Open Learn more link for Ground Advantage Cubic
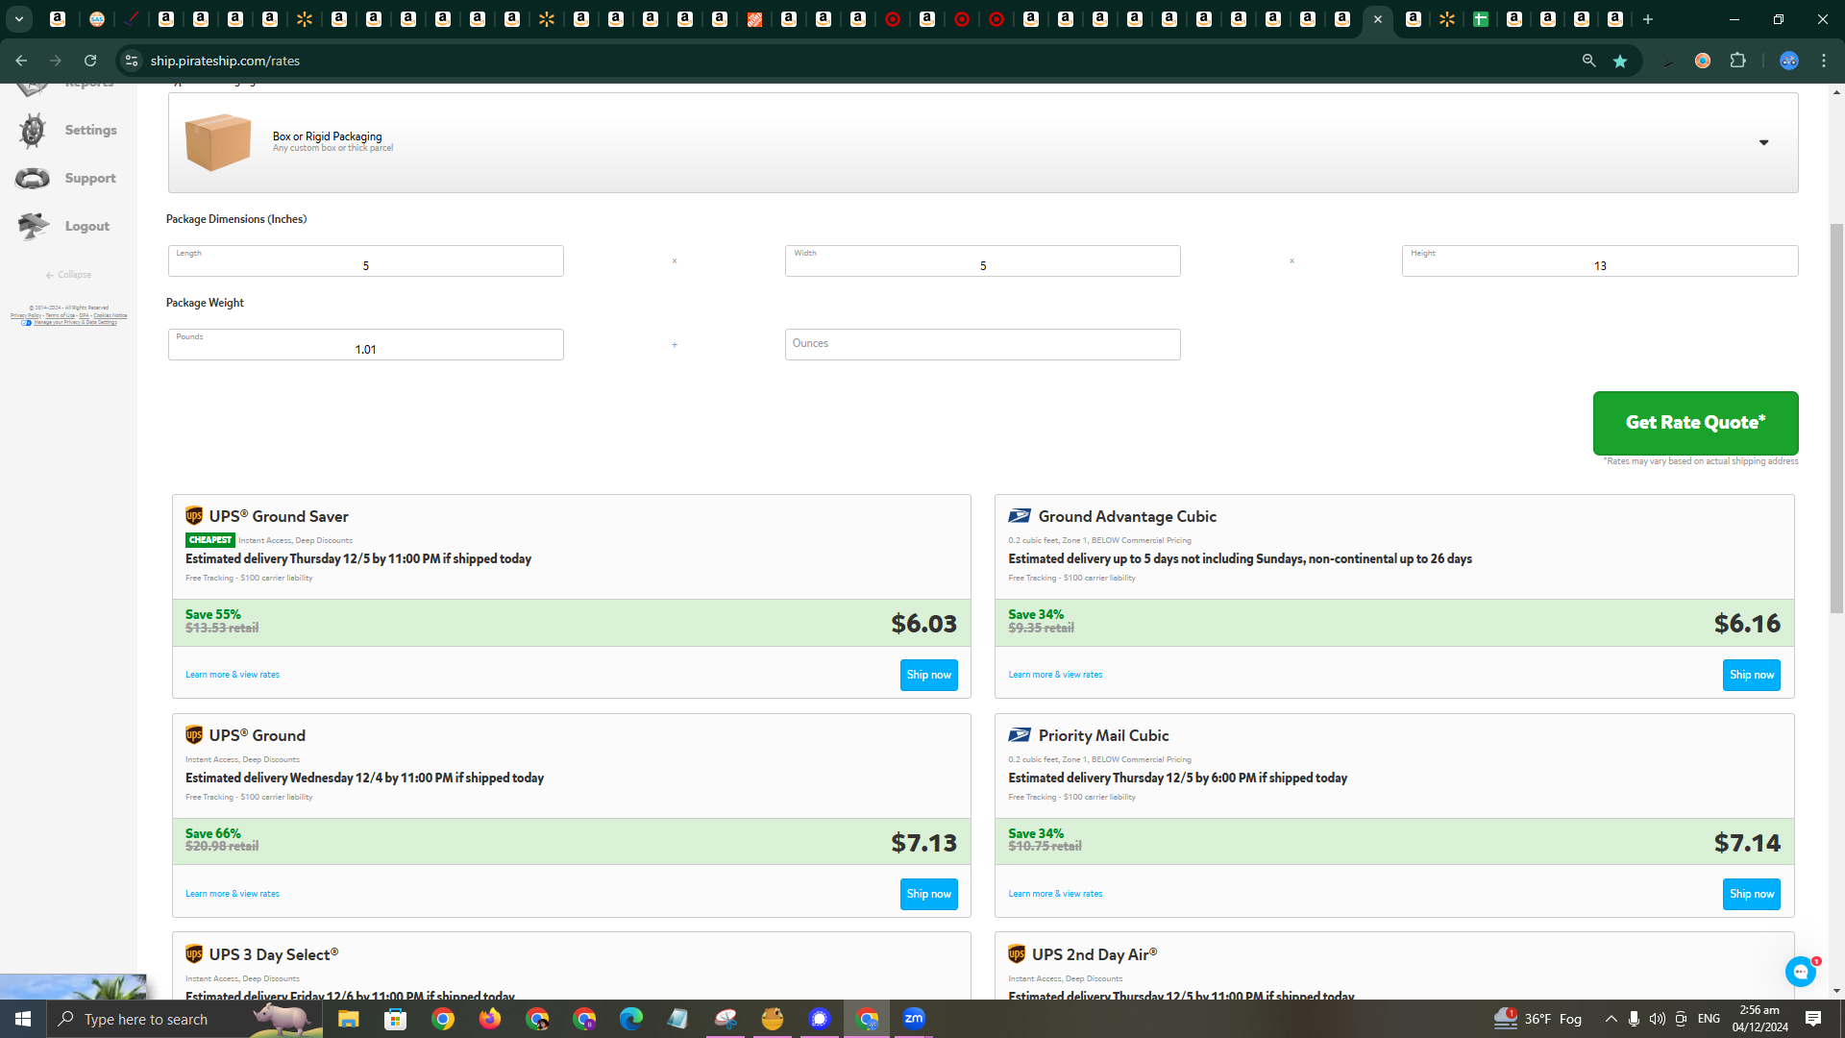 pyautogui.click(x=1055, y=675)
